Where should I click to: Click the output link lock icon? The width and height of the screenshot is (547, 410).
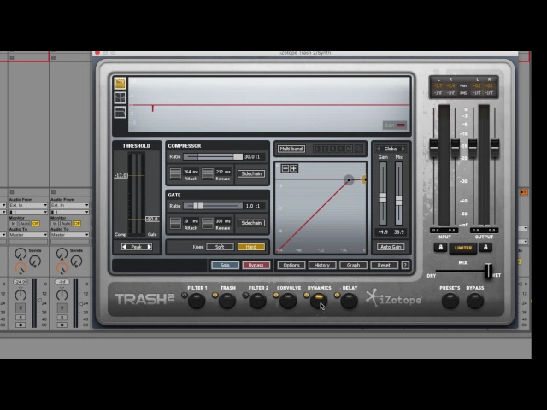[485, 247]
